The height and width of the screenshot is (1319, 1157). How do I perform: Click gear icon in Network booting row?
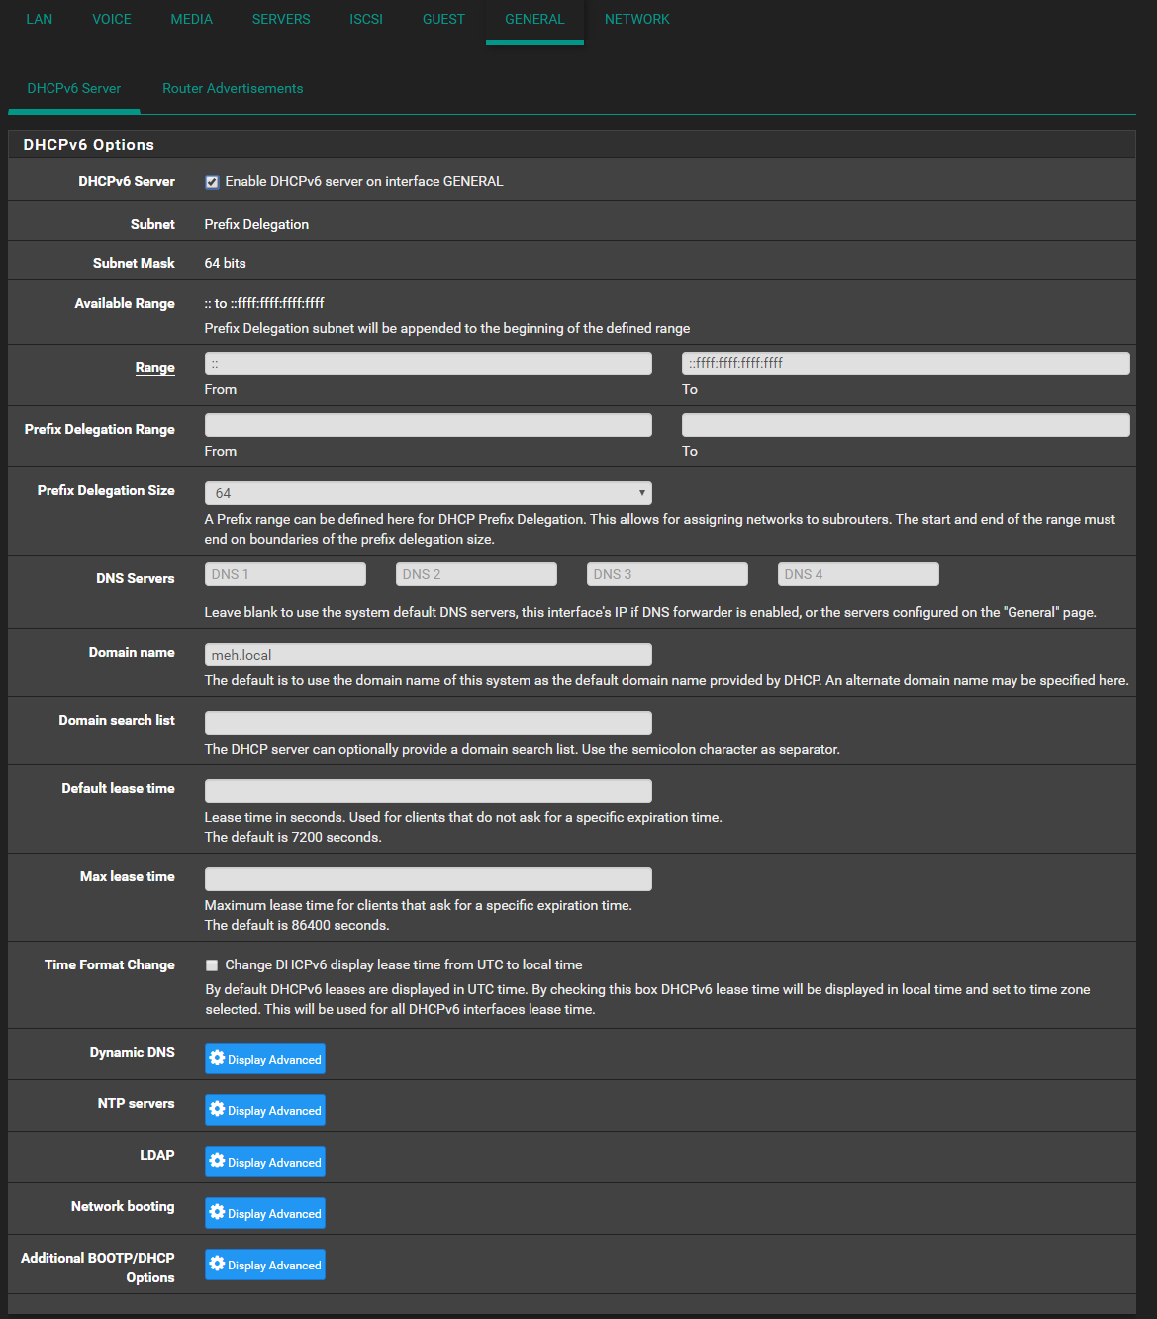[218, 1212]
